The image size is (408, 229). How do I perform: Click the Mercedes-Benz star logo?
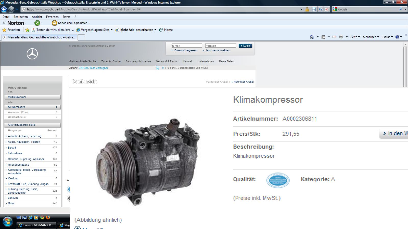(32, 54)
